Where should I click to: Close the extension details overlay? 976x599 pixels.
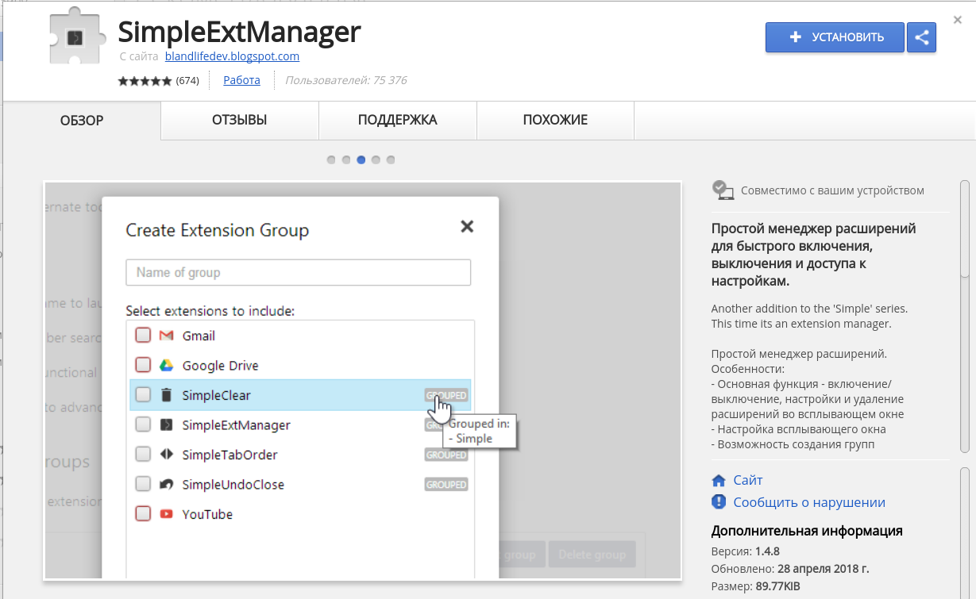click(958, 20)
